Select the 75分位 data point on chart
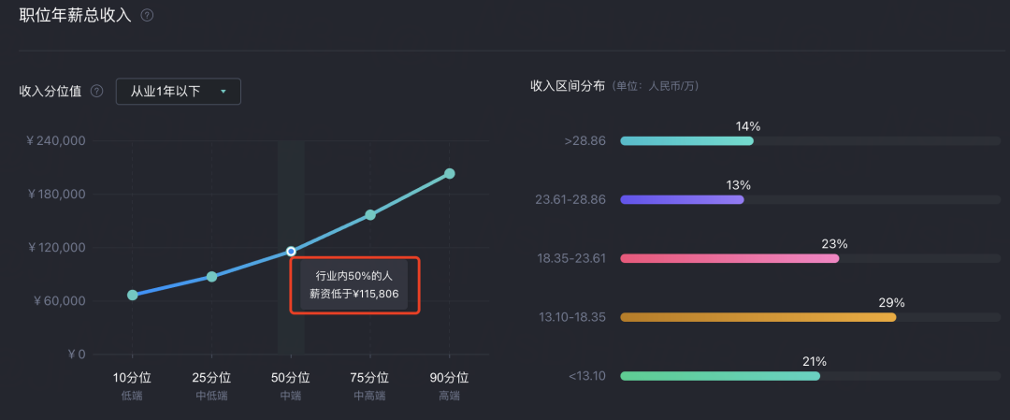This screenshot has width=1010, height=420. pyautogui.click(x=370, y=214)
